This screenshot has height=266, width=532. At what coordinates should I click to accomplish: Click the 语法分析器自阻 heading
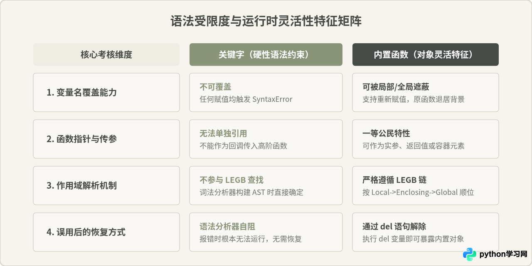pos(227,227)
